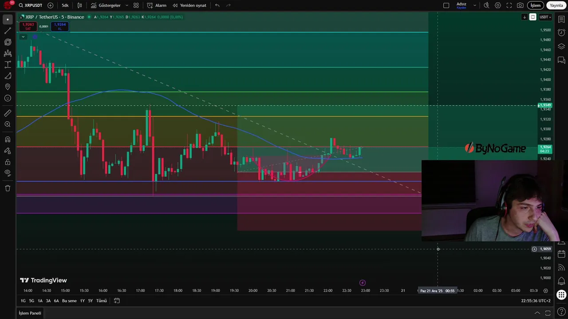Open the emoji sticker tool
The image size is (568, 319).
click(8, 98)
